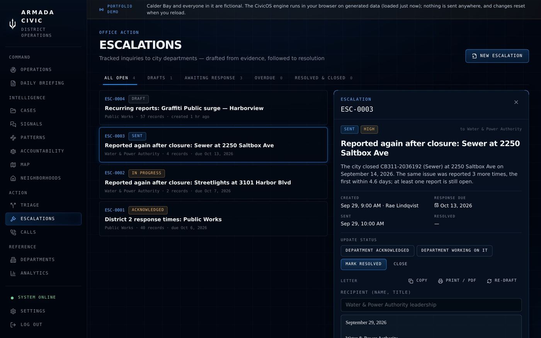Open ESC-0001 District 2 response times card
541x338 pixels.
(x=213, y=219)
